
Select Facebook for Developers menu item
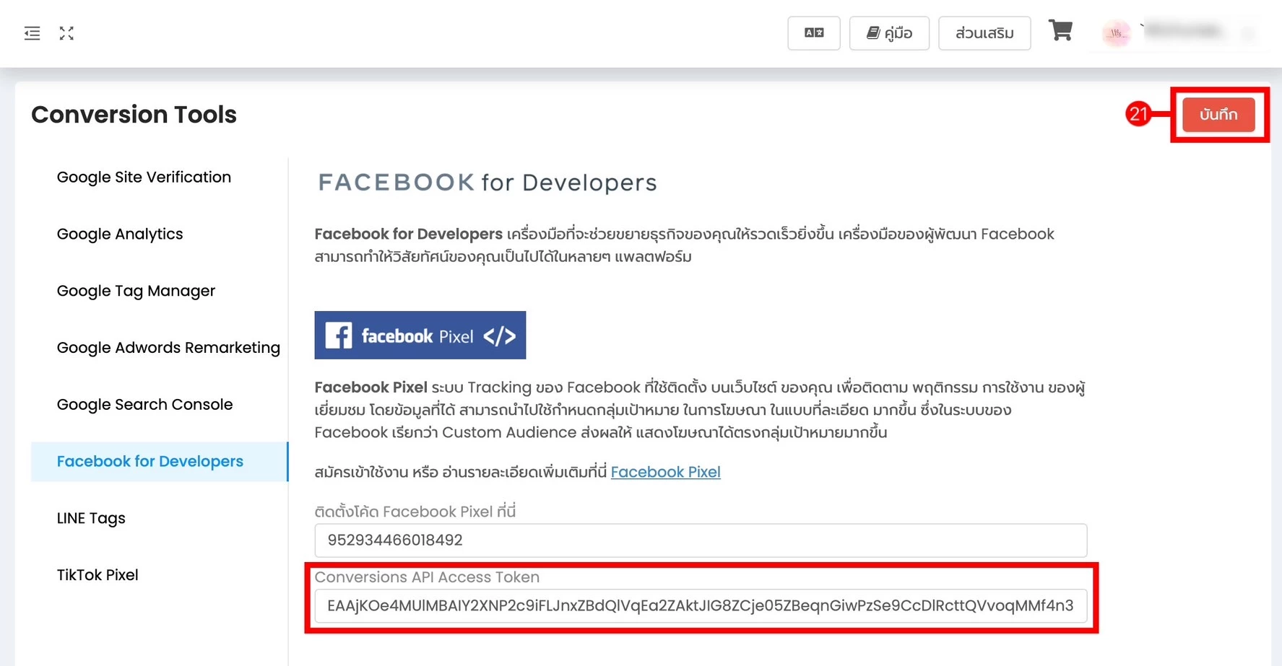159,462
